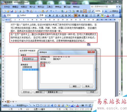Toggle Bold formatting

50,15
